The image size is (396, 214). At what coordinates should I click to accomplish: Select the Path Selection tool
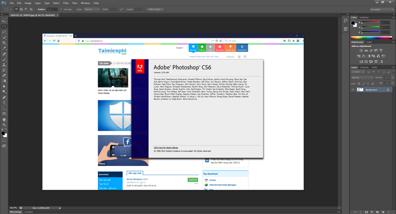point(4,108)
